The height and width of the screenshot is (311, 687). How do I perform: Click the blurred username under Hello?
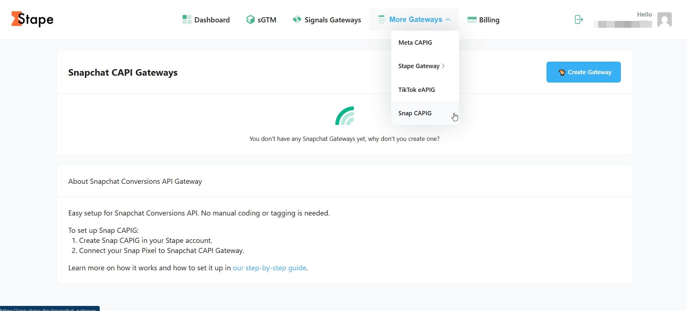coord(623,24)
